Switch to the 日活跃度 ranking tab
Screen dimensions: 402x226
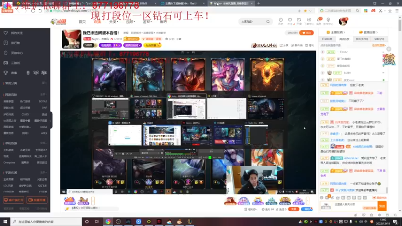coord(327,39)
